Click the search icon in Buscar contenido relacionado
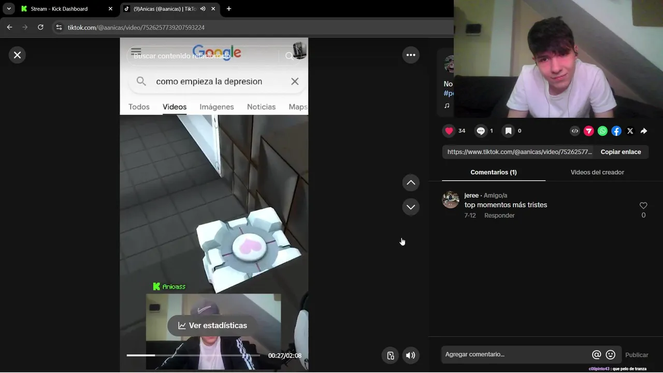The width and height of the screenshot is (663, 373). (290, 56)
